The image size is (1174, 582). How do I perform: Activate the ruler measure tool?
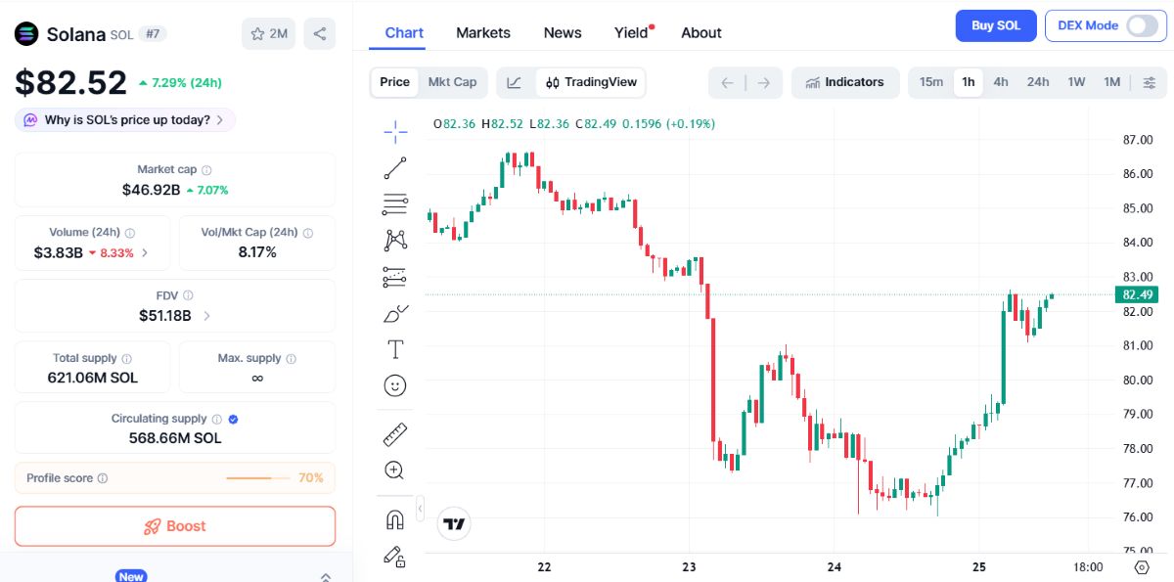[x=395, y=433]
